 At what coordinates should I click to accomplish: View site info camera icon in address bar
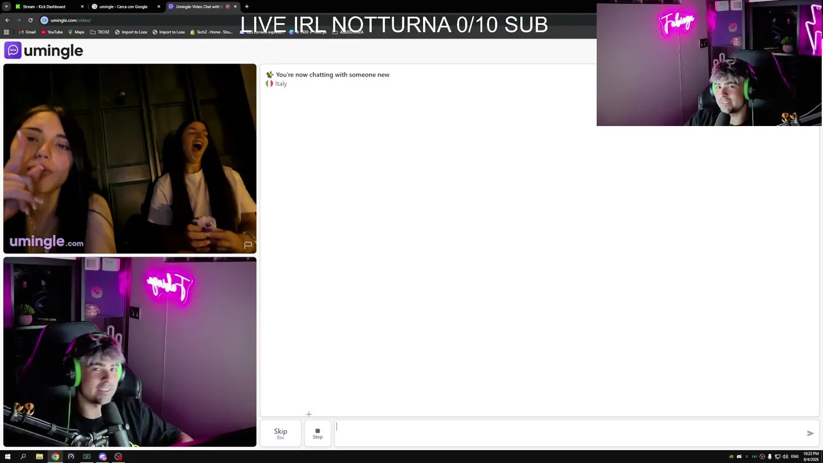pyautogui.click(x=44, y=20)
